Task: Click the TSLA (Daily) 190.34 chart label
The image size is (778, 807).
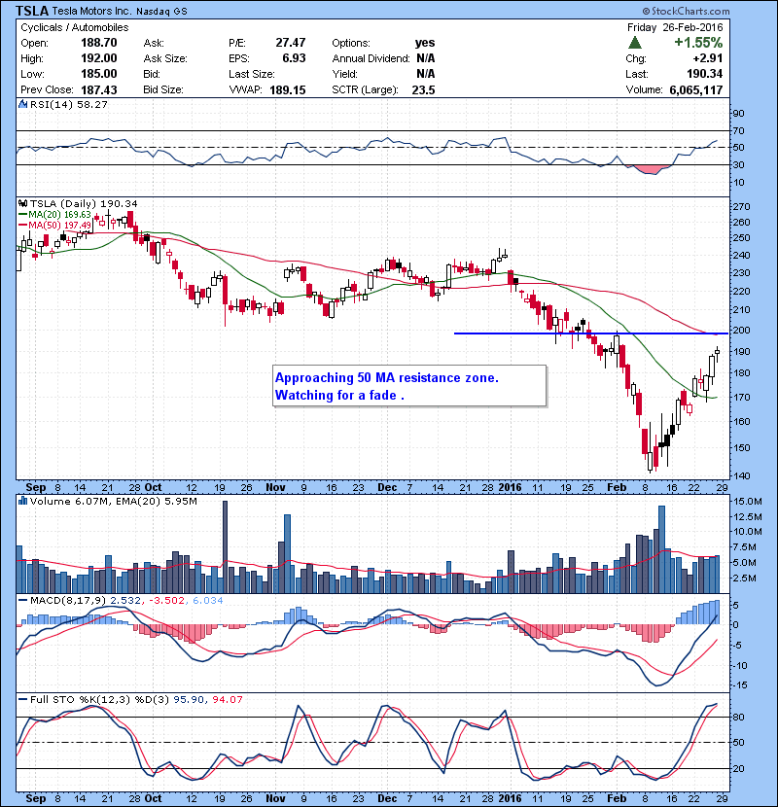Action: 84,204
